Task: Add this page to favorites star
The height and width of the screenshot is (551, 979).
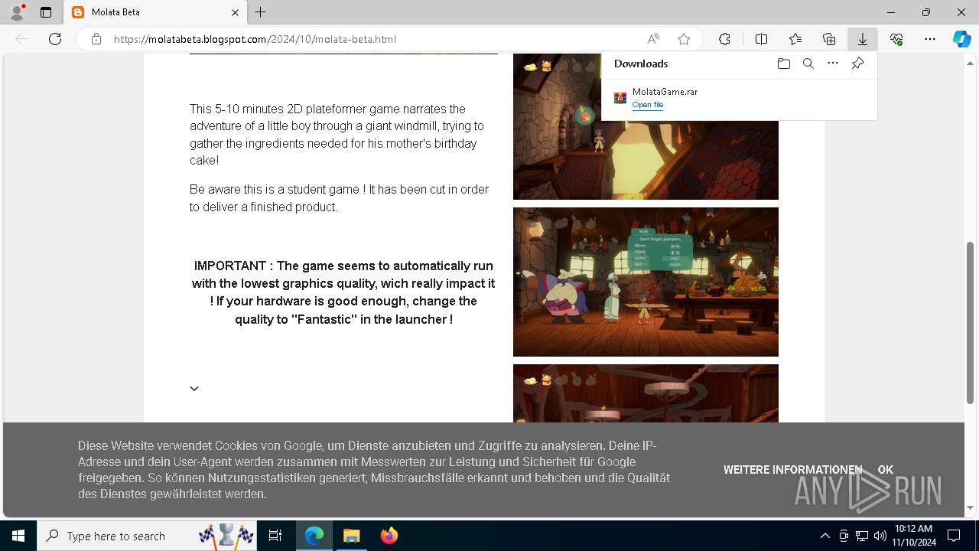Action: tap(684, 39)
